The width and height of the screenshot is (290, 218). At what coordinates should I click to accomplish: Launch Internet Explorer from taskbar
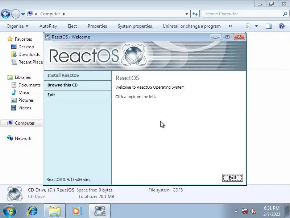tap(32, 211)
